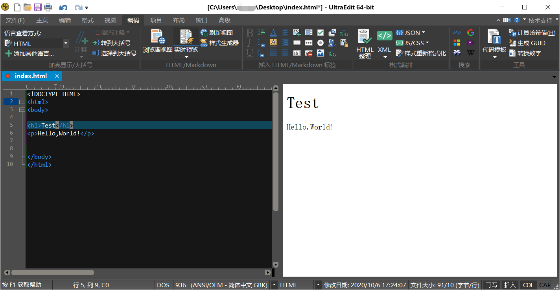Search with the PHP icon
The image size is (560, 290).
tap(457, 33)
